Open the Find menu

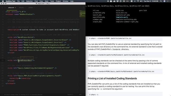(x=36, y=1)
